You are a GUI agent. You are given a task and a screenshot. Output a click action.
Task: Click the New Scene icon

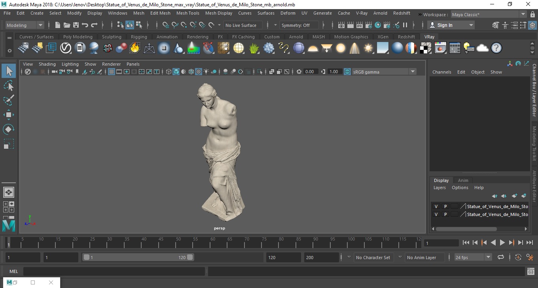point(58,25)
